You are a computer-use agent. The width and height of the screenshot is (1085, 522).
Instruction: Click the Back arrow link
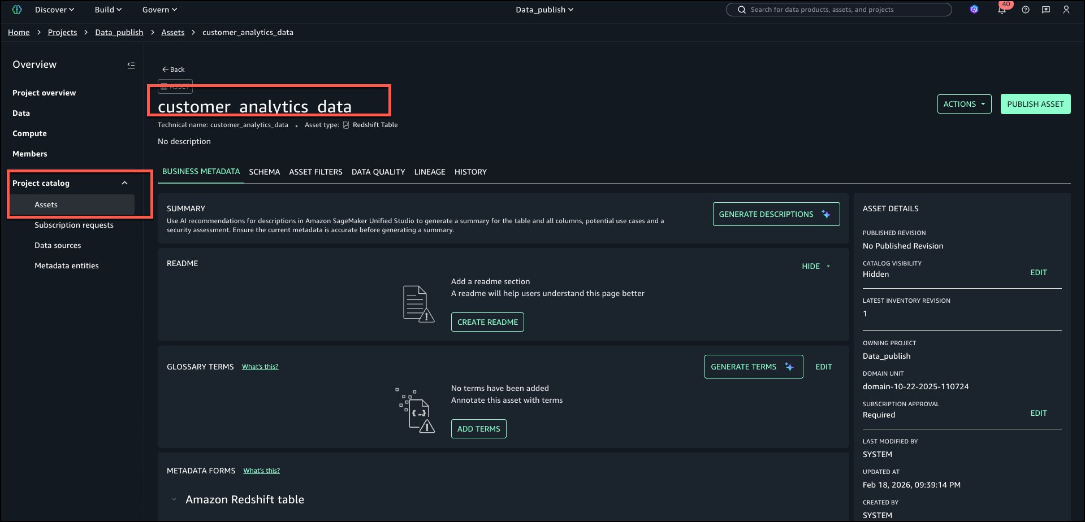[173, 69]
